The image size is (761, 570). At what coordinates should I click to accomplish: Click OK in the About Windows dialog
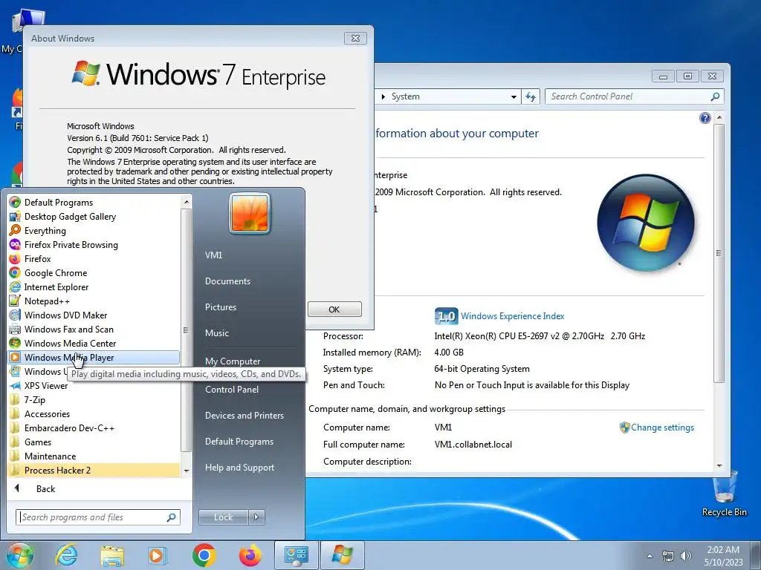(x=334, y=309)
